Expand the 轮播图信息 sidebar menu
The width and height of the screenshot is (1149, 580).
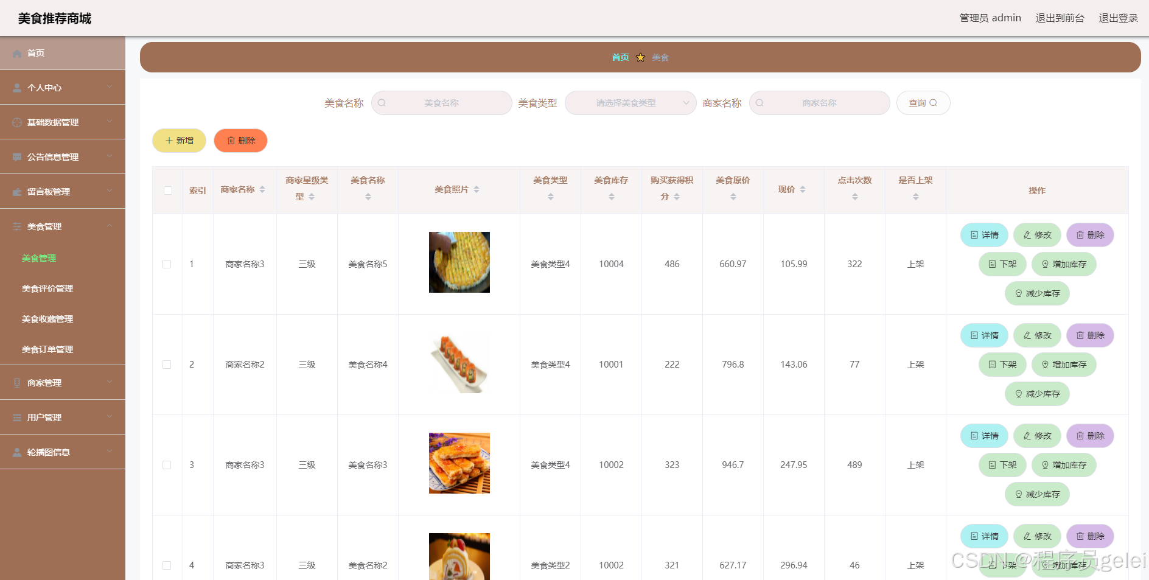pos(63,452)
